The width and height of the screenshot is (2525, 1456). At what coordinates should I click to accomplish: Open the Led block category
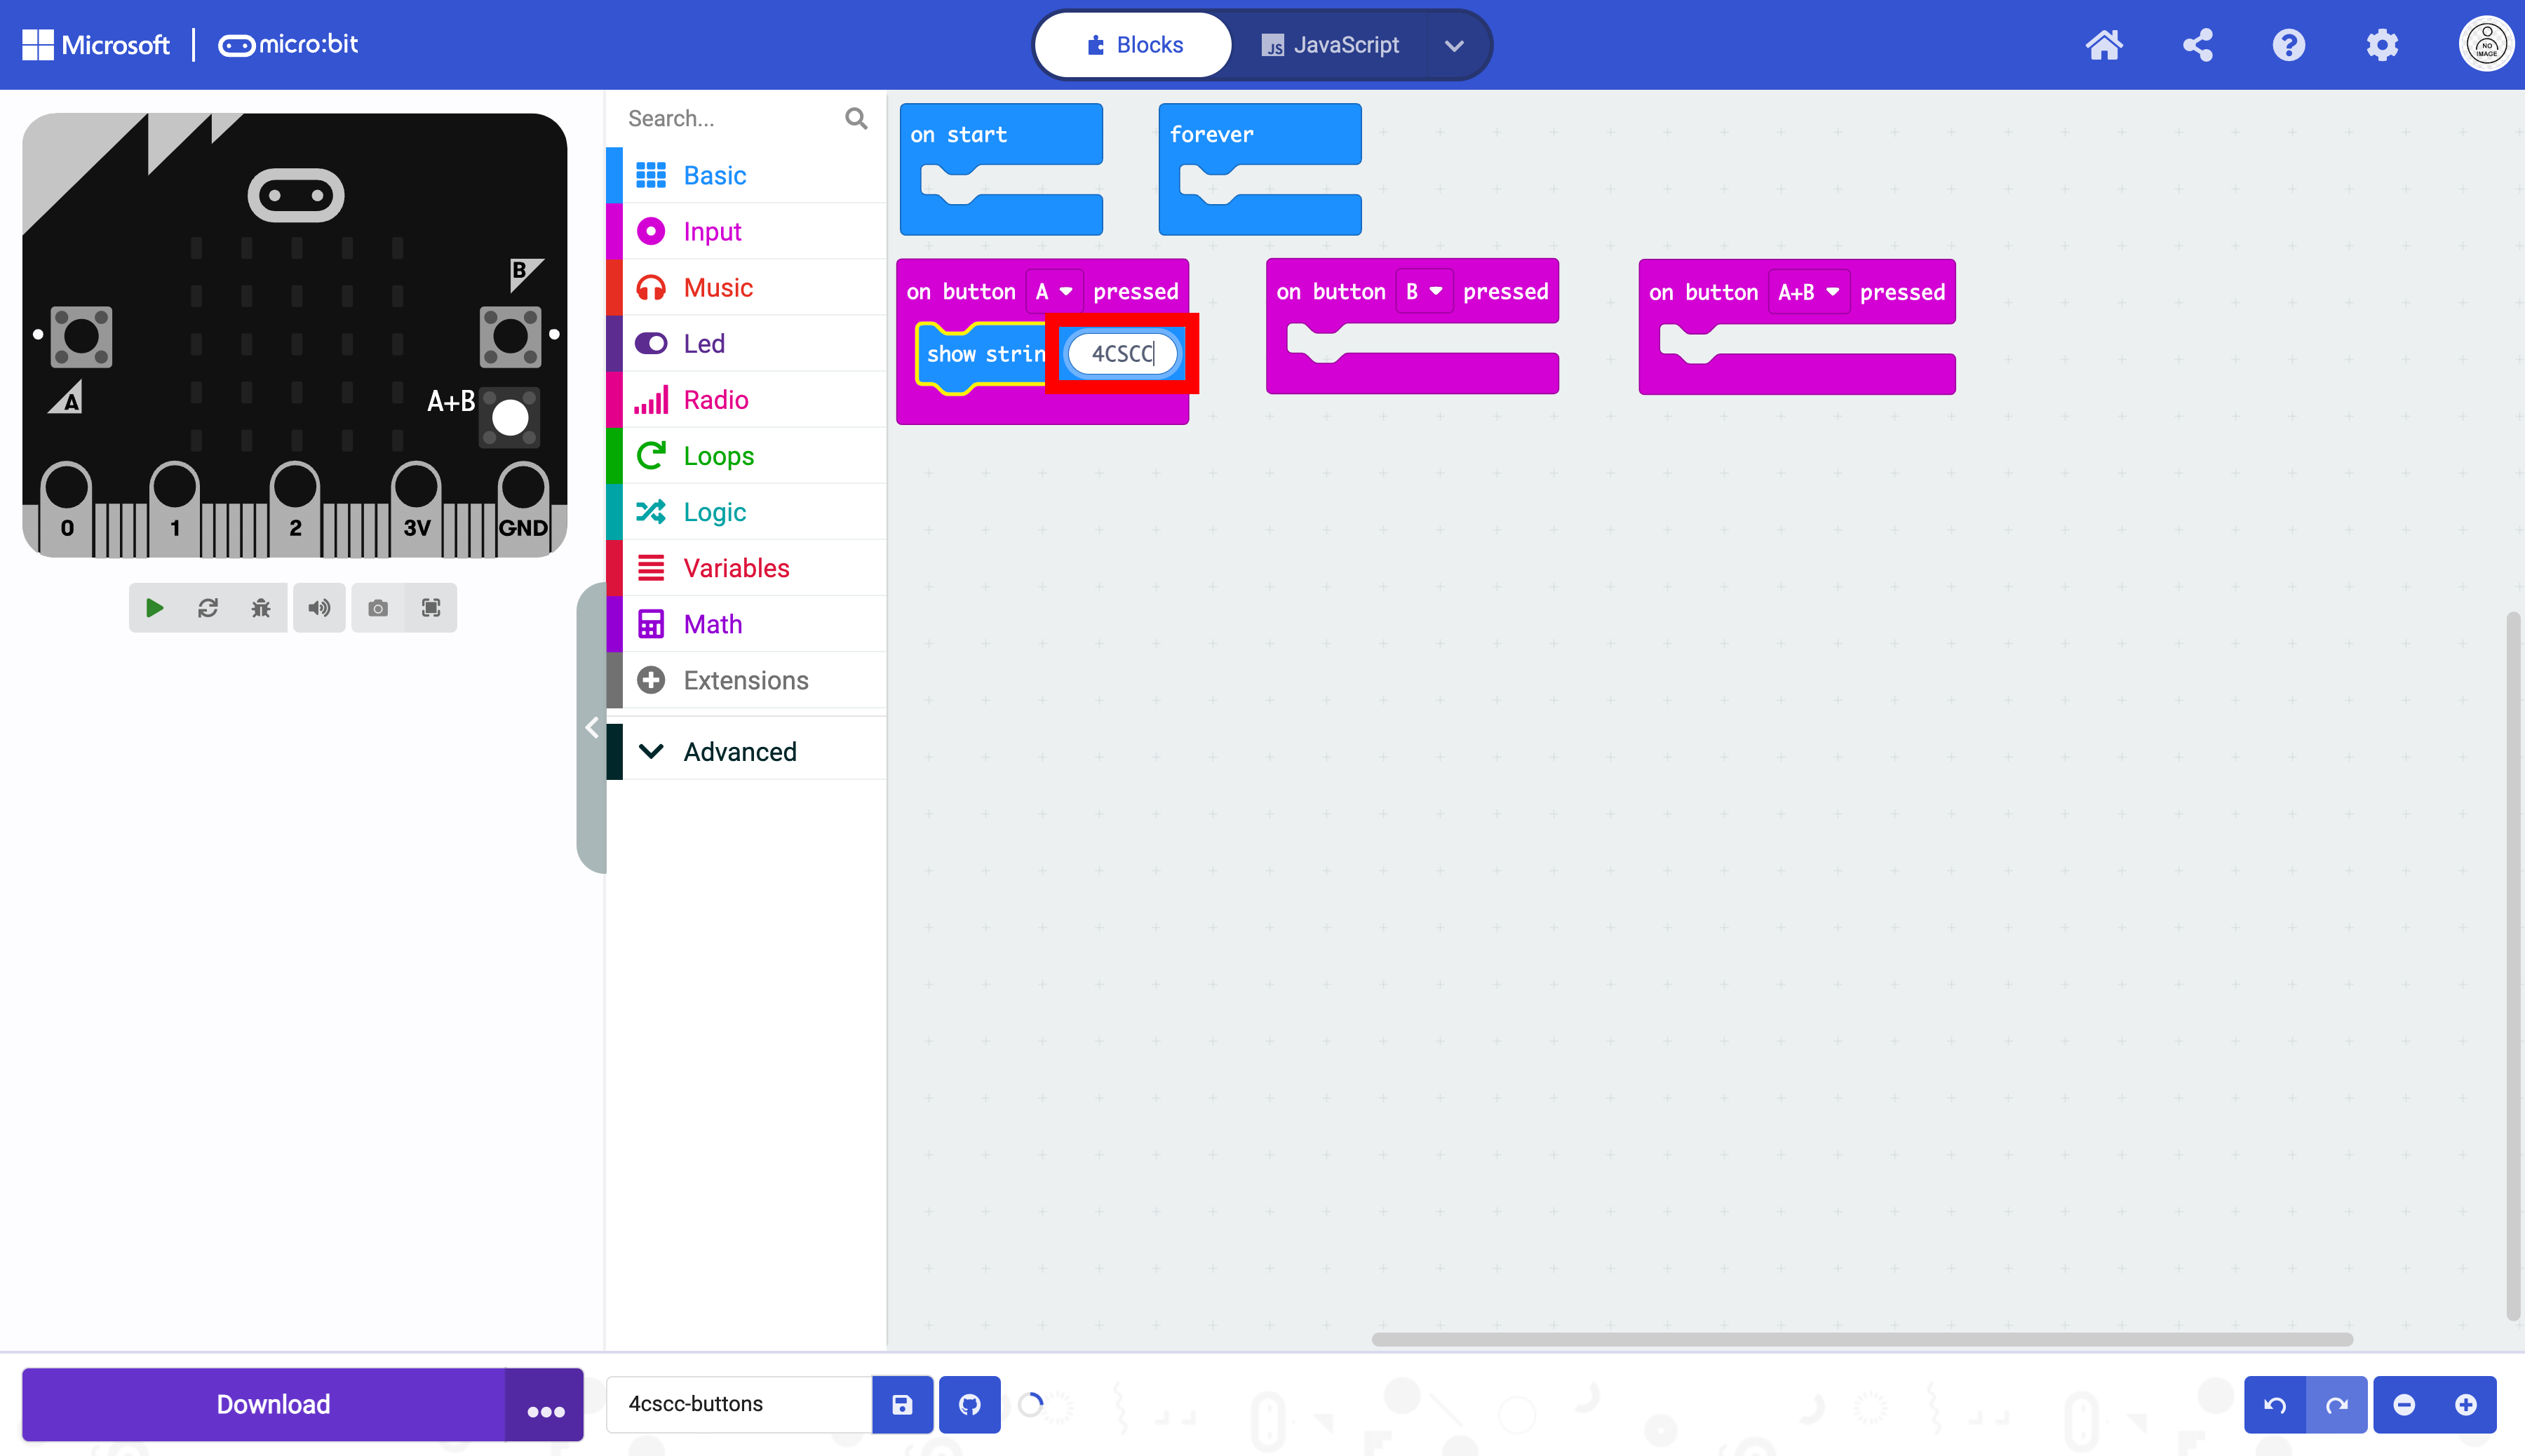pos(746,343)
